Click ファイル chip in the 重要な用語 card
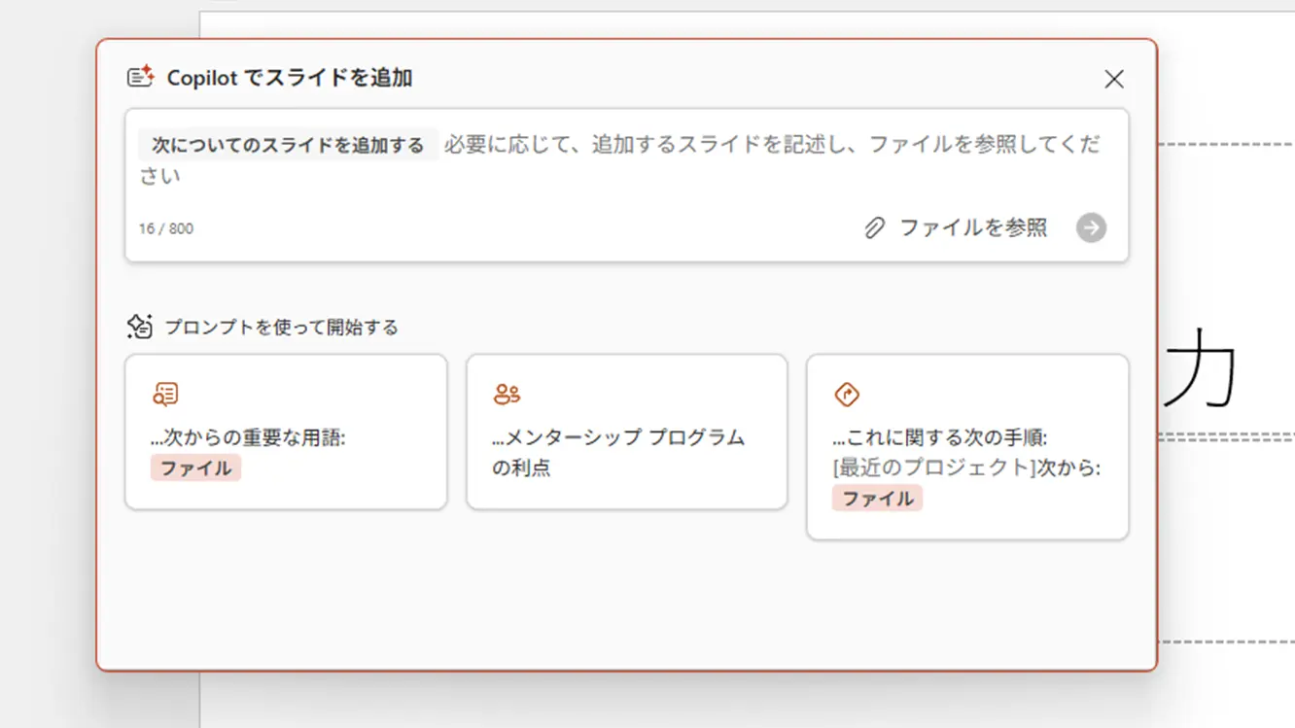Screen dimensions: 1295x728 pos(195,468)
